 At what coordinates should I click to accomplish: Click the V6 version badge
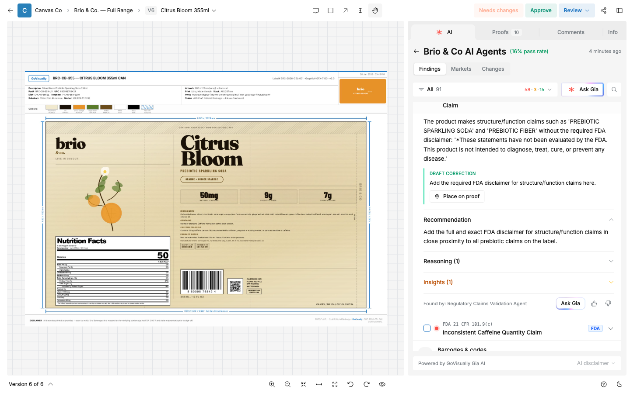[x=151, y=10]
